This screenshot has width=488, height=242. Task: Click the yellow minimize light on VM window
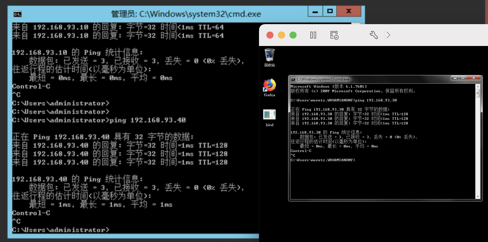pos(281,35)
